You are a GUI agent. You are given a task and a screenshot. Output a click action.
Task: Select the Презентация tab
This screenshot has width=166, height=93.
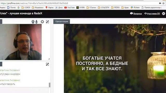click(x=62, y=21)
